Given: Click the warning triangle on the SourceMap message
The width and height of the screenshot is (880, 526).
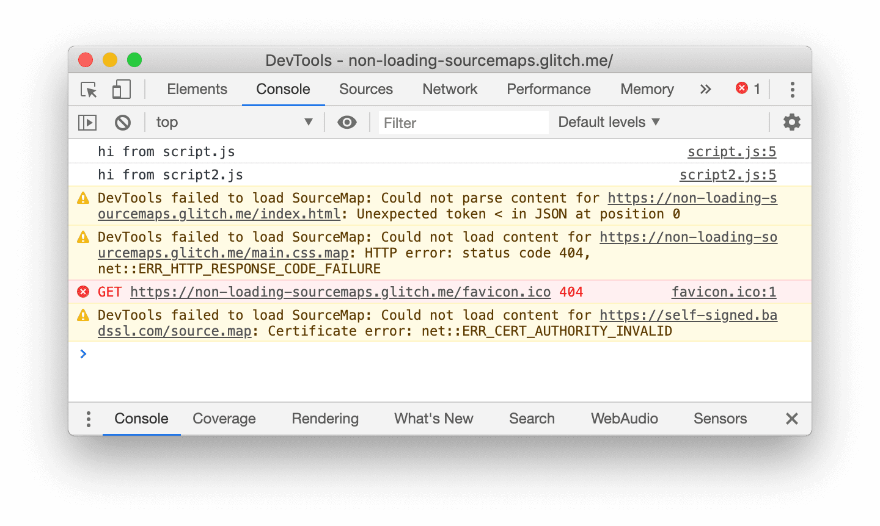Looking at the screenshot, I should point(84,198).
